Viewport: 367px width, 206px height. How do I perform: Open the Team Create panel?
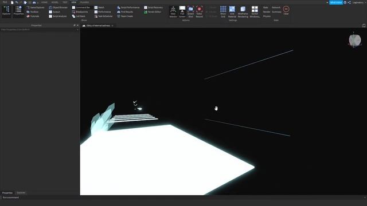tap(125, 17)
